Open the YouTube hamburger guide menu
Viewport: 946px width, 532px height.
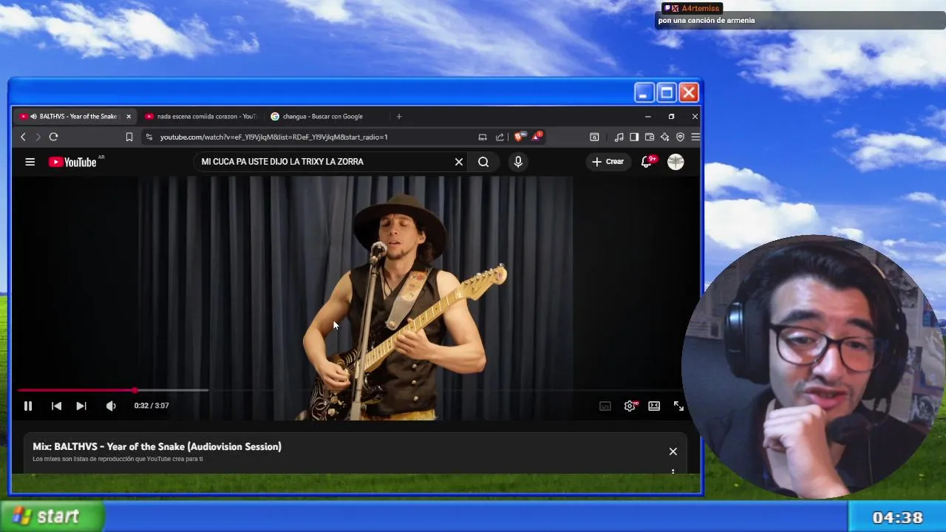[x=30, y=162]
